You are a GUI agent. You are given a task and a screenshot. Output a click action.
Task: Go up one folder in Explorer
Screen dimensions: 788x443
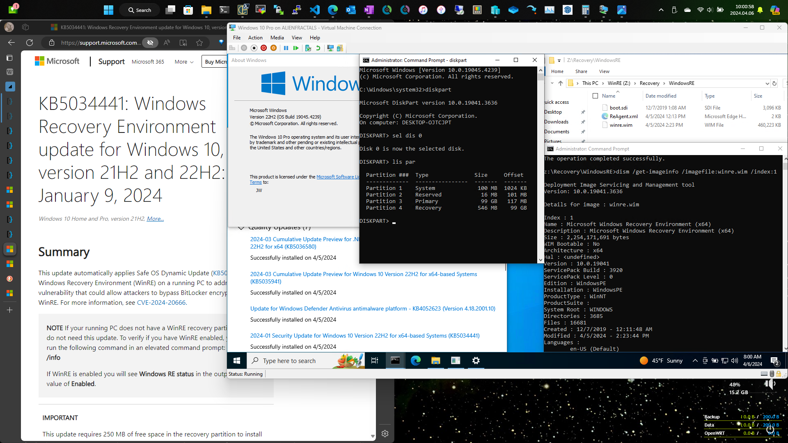(561, 83)
